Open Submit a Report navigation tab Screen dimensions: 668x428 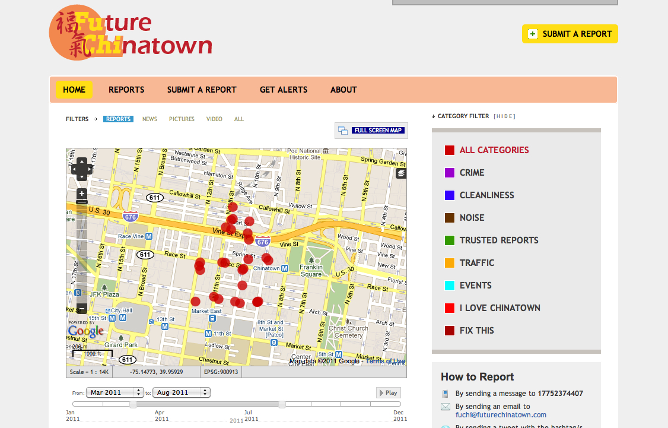(x=202, y=90)
